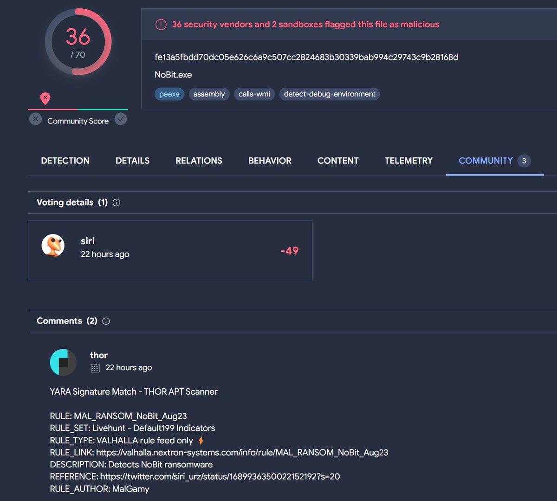Click the checkmark community vote button
The height and width of the screenshot is (501, 557).
click(121, 119)
